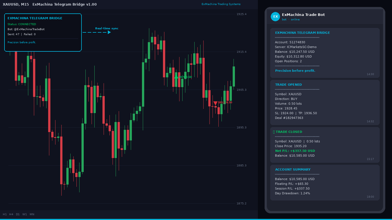Click the TRADE OPENED message card
This screenshot has width=392, height=220.
point(325,103)
